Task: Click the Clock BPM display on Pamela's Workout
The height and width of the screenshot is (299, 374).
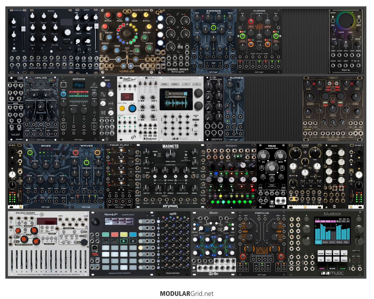Action: click(x=127, y=96)
